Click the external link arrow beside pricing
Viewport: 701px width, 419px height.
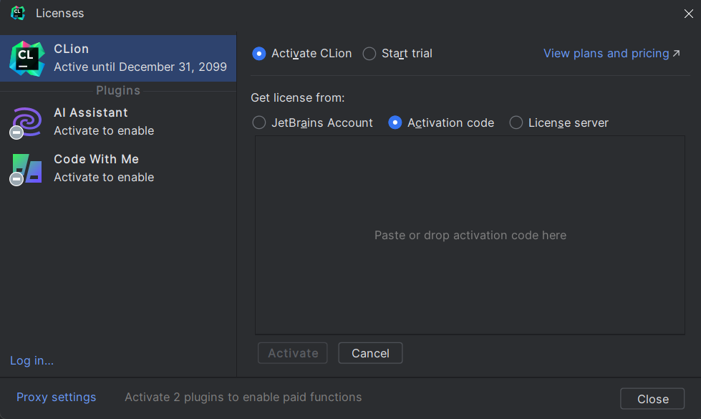coord(677,53)
